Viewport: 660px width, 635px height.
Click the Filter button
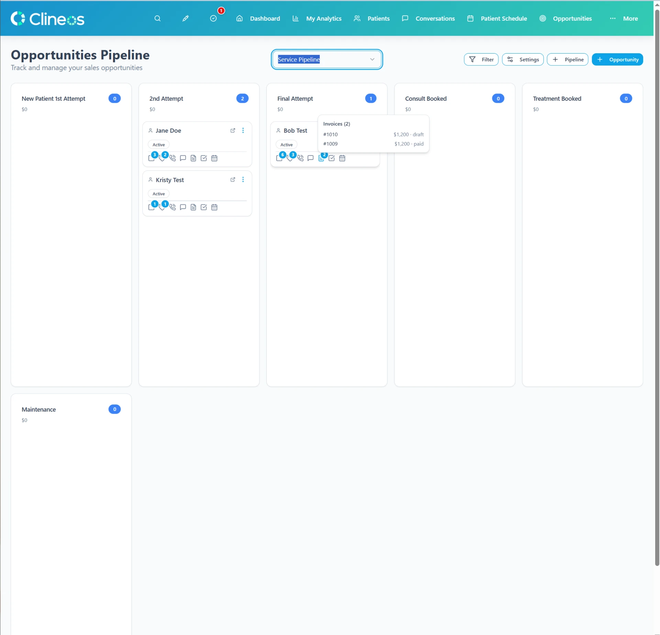(x=481, y=59)
